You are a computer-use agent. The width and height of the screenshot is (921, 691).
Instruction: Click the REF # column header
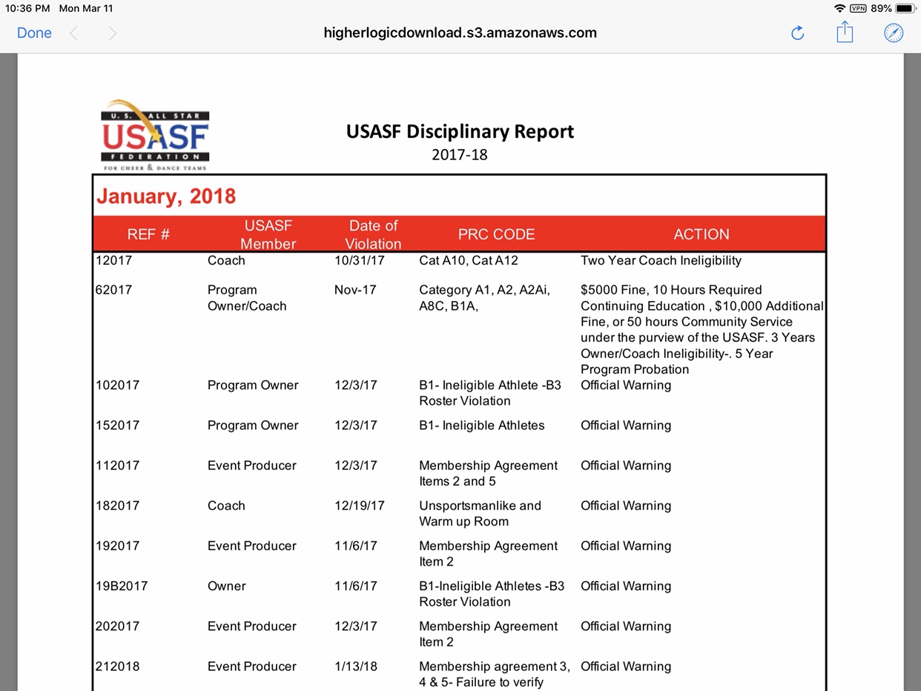tap(148, 234)
